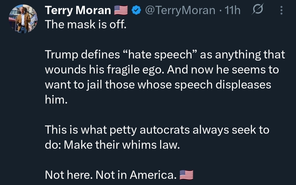Viewport: 296px width, 185px height.
Task: Open the tweet's 11h timestamp
Action: pos(232,10)
